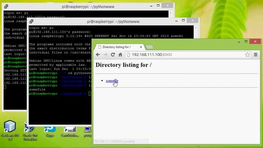Open NetBeans IDE desktop shortcut
Screen dimensions: 263x148
[10, 130]
